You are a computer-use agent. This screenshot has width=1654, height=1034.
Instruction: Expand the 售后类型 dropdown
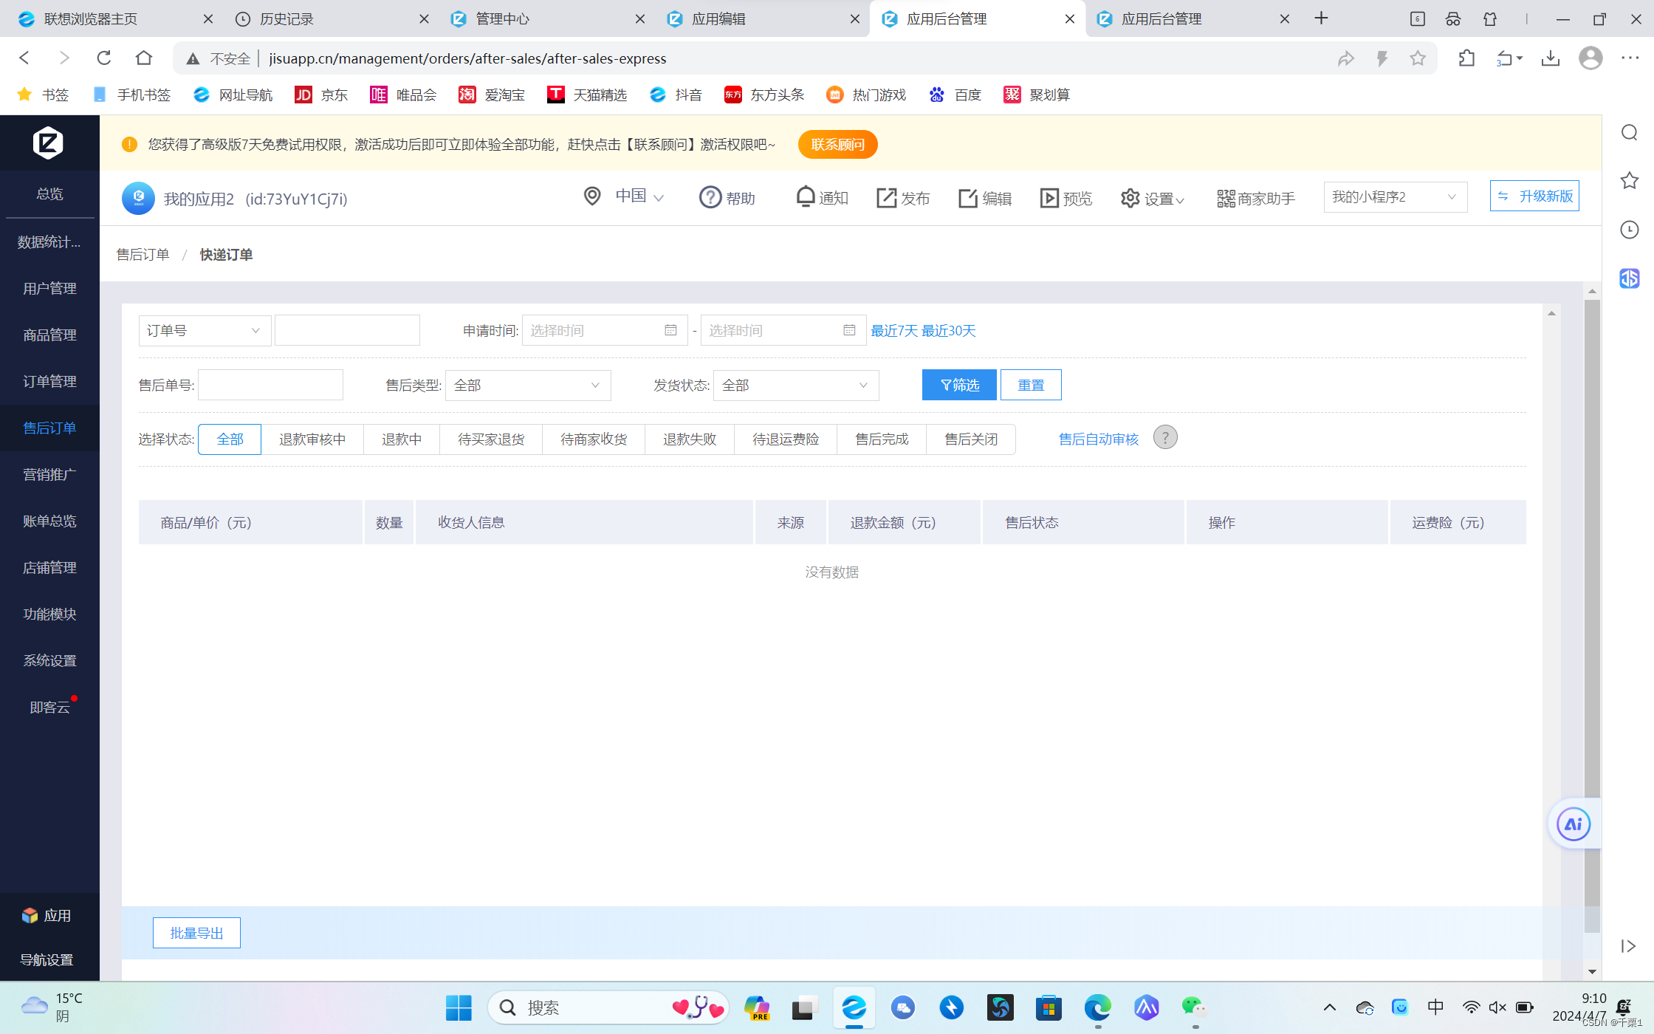(x=528, y=386)
